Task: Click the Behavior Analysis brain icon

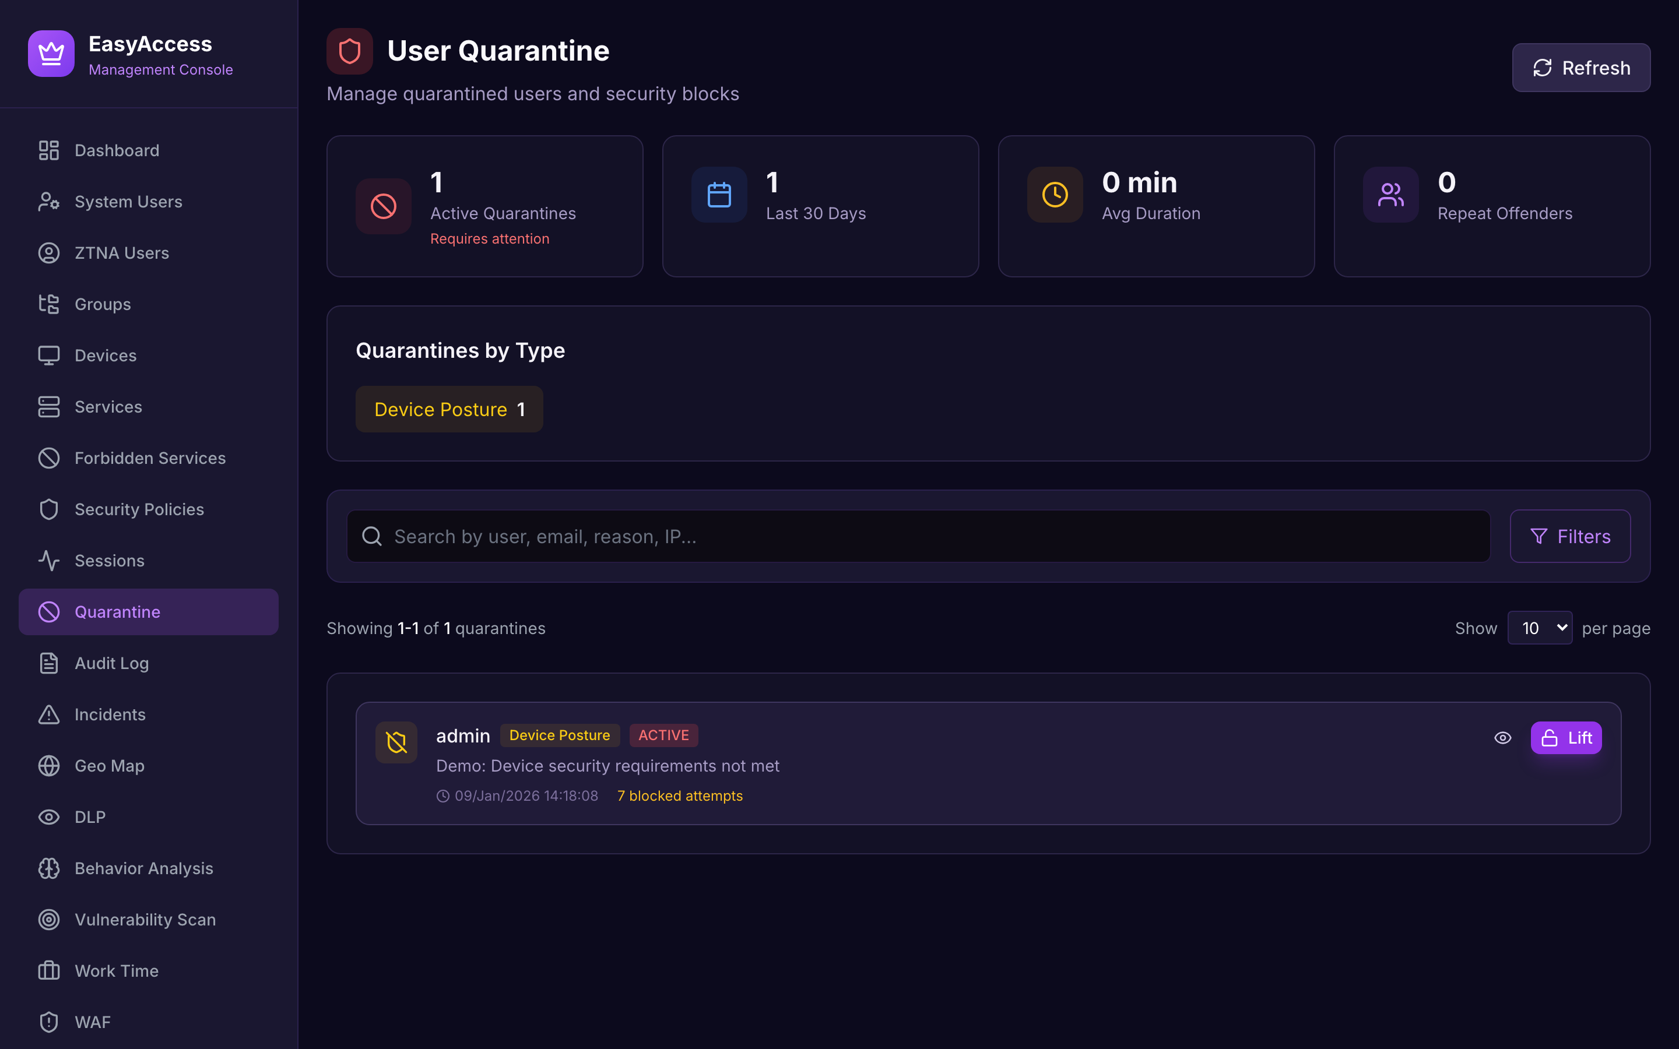Action: tap(48, 868)
